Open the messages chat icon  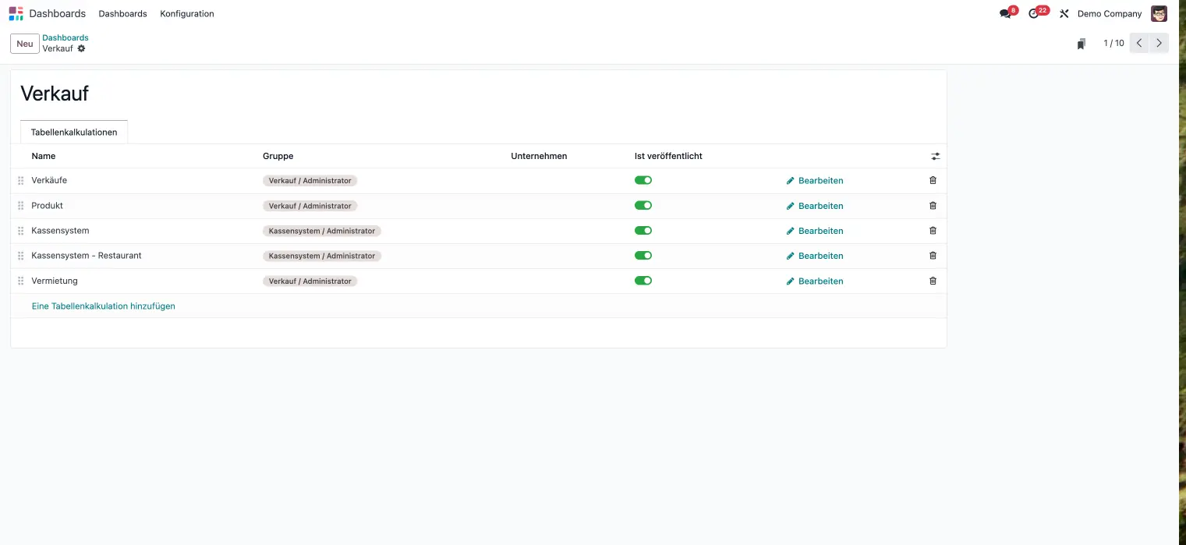pyautogui.click(x=1005, y=14)
